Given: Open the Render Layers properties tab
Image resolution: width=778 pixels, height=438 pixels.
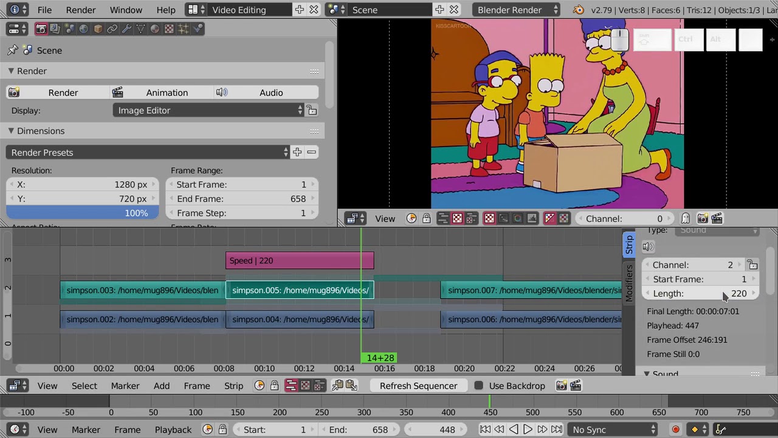Looking at the screenshot, I should tap(55, 29).
